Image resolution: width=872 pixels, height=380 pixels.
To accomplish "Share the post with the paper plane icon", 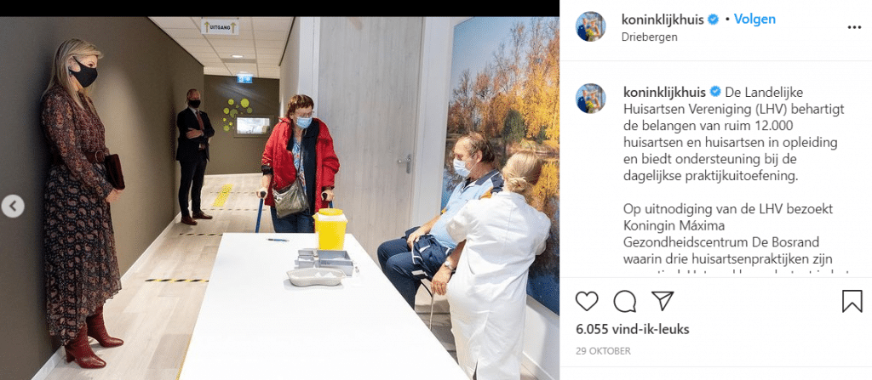I will (663, 301).
